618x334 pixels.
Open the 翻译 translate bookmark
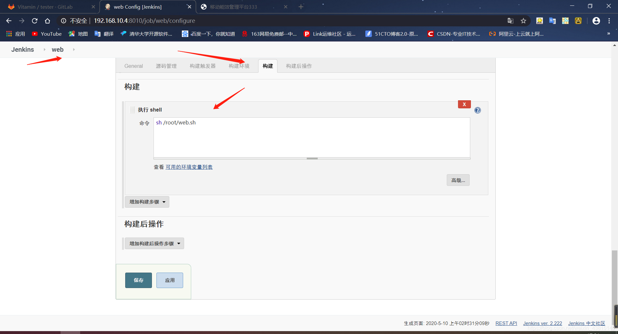click(104, 34)
